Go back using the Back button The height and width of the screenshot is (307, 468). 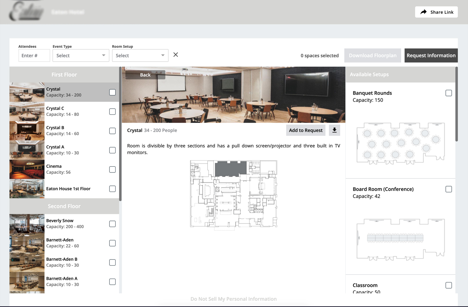tap(145, 75)
